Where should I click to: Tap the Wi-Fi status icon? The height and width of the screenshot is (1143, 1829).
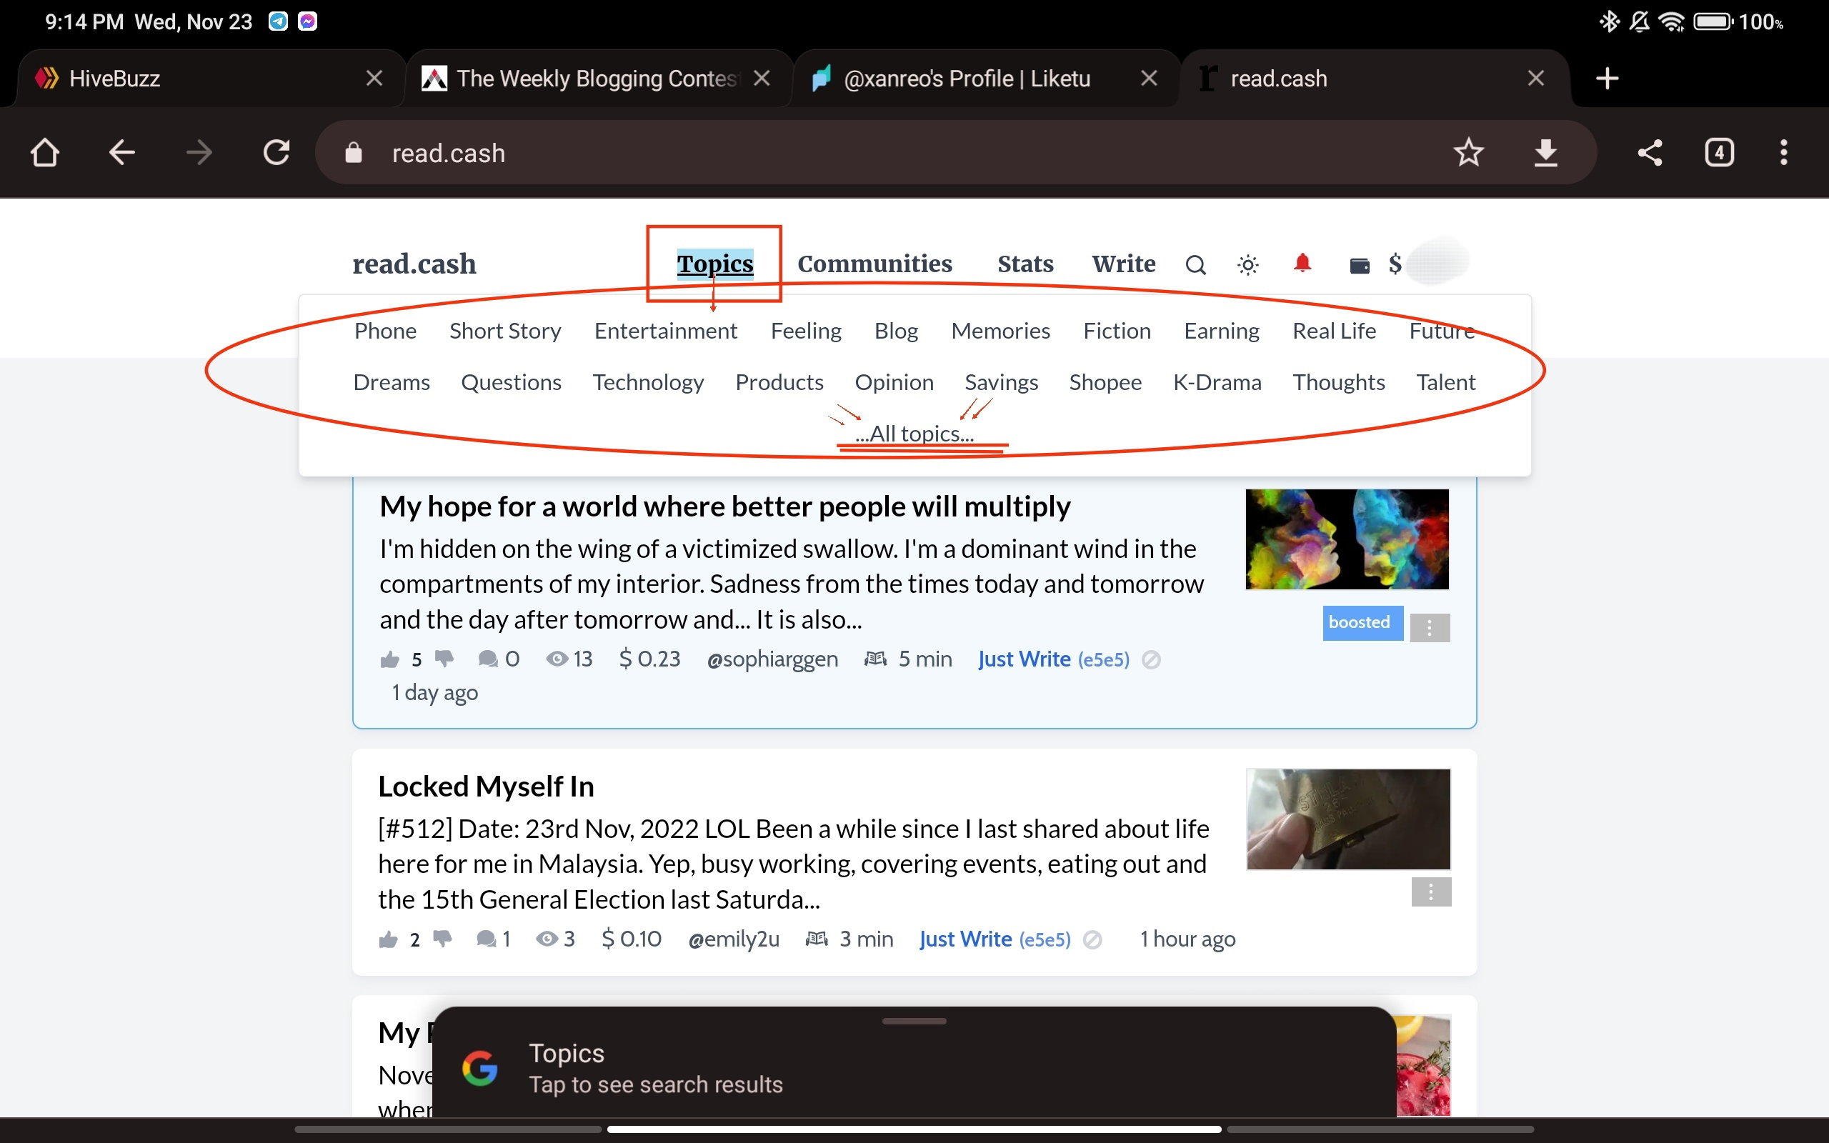click(x=1673, y=21)
